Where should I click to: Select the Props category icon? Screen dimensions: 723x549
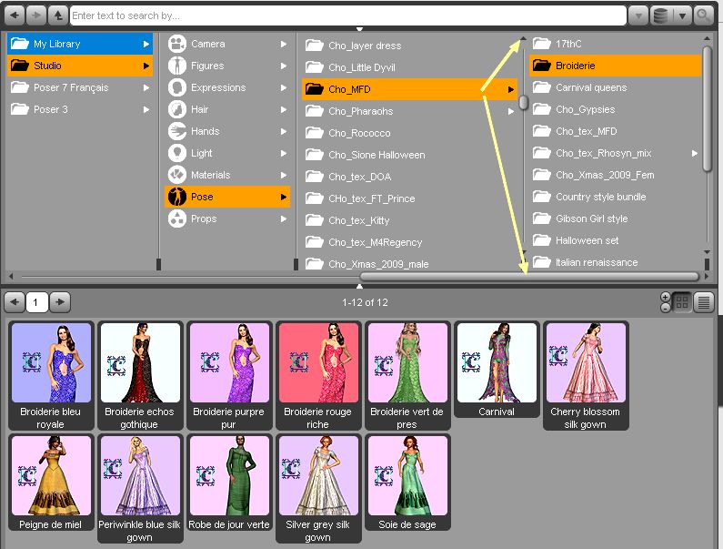click(x=177, y=219)
